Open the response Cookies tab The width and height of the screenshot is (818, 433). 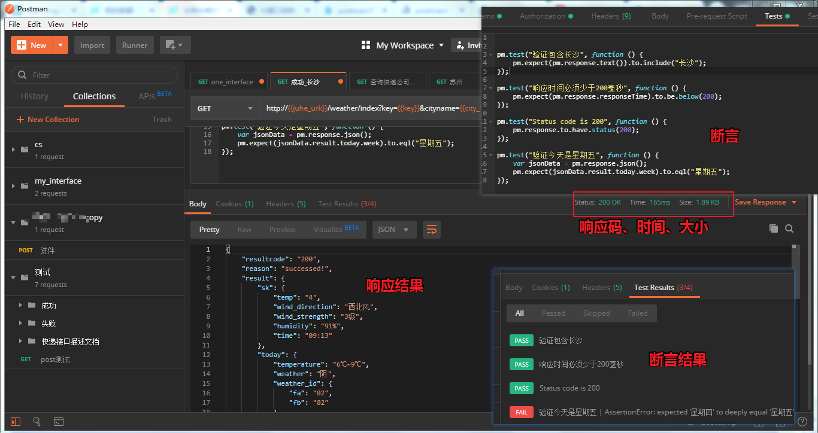(235, 204)
